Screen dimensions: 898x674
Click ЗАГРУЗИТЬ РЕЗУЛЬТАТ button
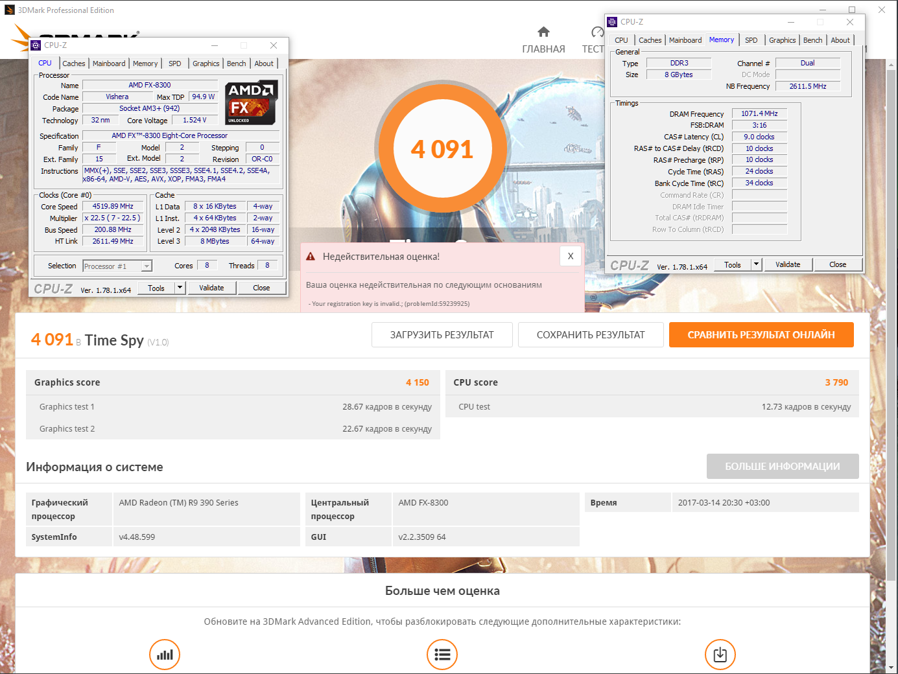[442, 335]
